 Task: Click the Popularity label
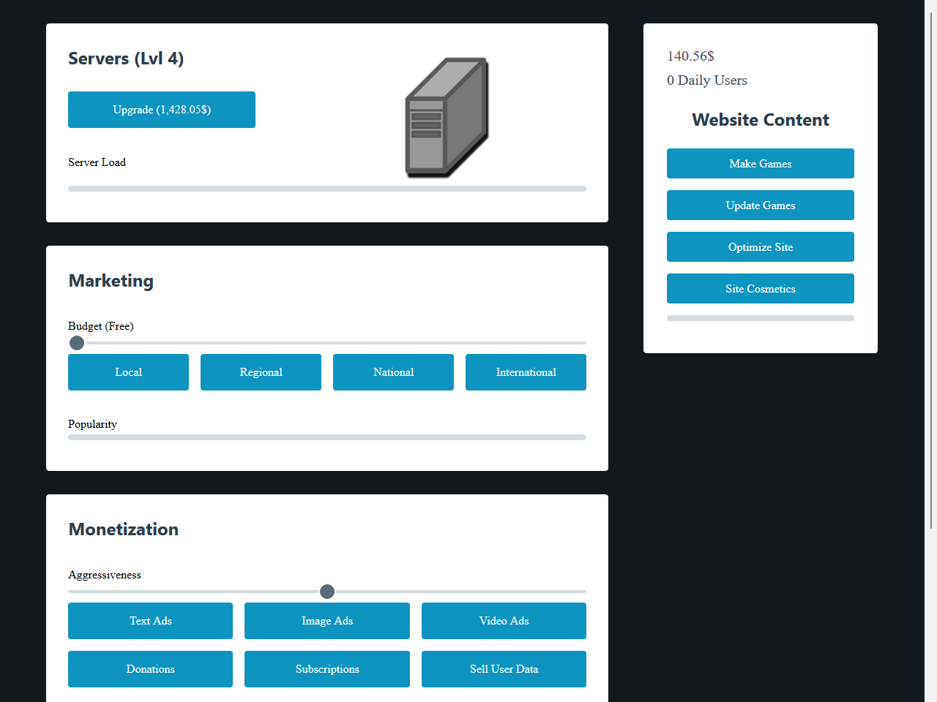click(x=92, y=424)
